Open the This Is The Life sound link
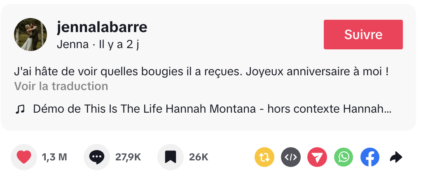This screenshot has height=176, width=421. point(212,109)
